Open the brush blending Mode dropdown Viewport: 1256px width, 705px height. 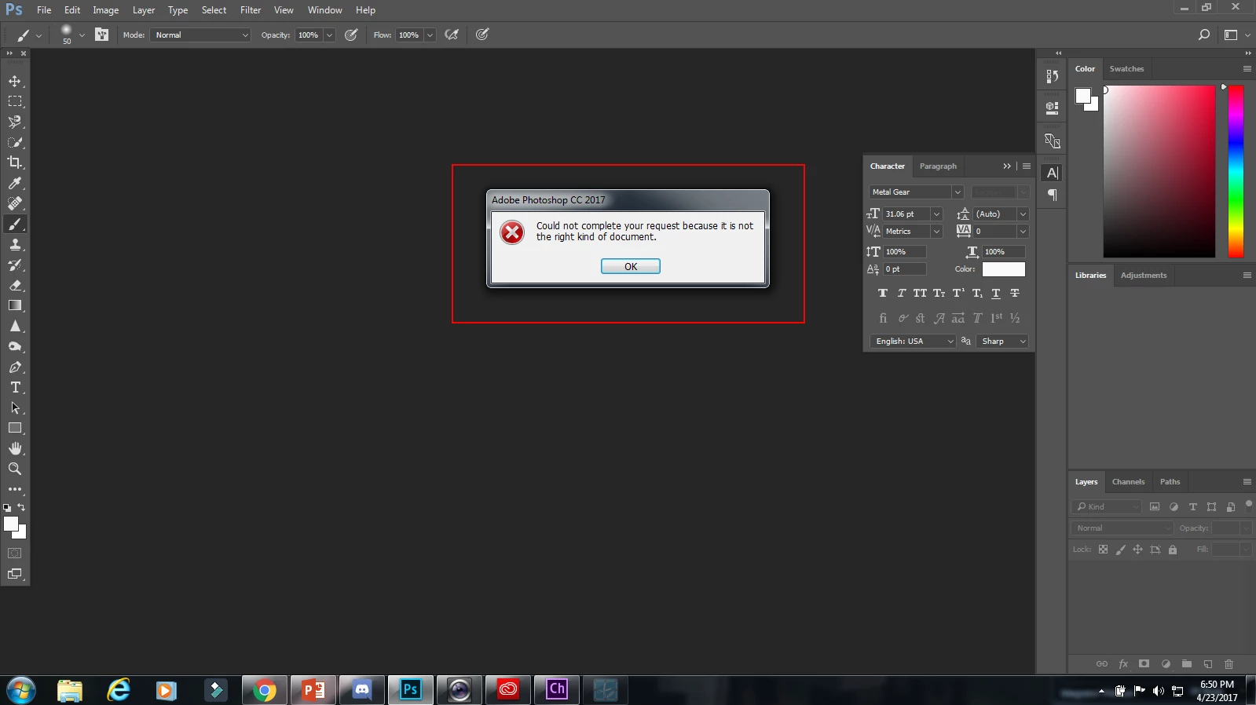200,35
